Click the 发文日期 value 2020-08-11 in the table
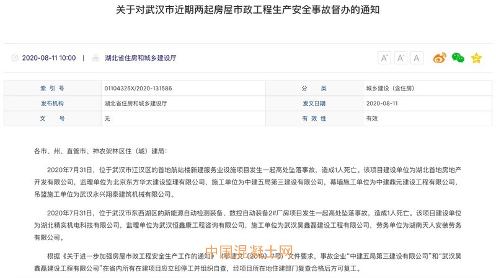Image resolution: width=496 pixels, height=278 pixels. click(x=382, y=103)
